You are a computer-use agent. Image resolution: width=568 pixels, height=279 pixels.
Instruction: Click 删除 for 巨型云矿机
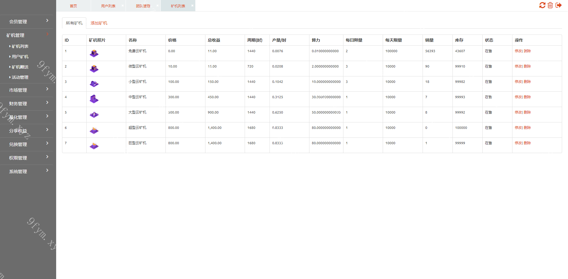527,143
